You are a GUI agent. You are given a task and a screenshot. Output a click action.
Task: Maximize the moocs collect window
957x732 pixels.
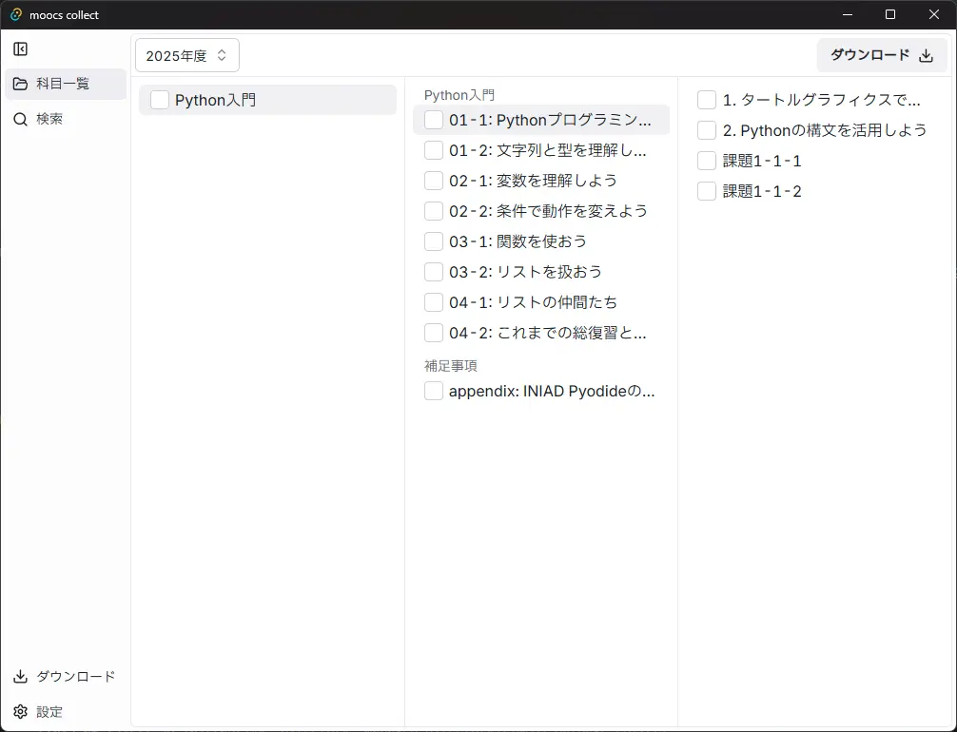(889, 14)
